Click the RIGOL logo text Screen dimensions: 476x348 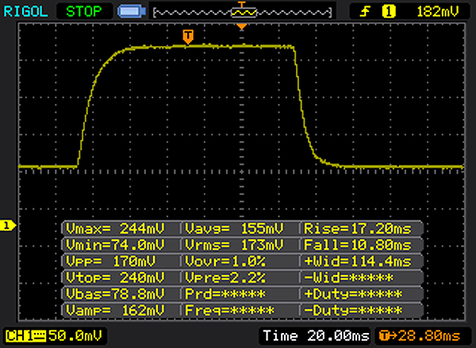point(25,12)
